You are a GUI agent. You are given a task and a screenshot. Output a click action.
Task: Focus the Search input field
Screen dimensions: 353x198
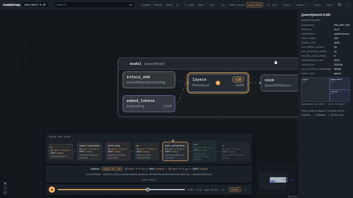click(95, 5)
